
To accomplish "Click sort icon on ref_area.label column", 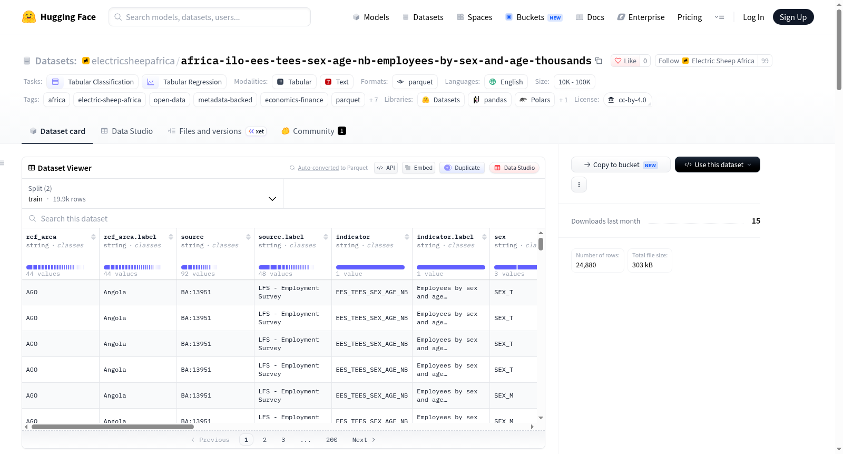I will [x=171, y=237].
